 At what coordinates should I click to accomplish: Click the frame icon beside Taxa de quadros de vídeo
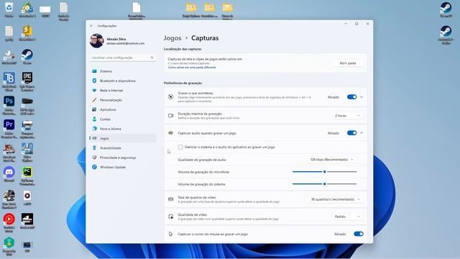tap(171, 199)
